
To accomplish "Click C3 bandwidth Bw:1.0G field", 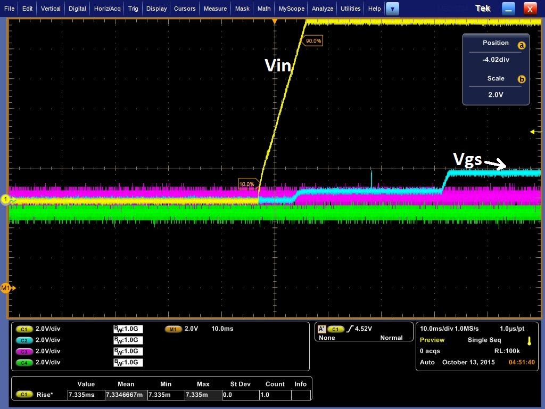I will 128,351.
